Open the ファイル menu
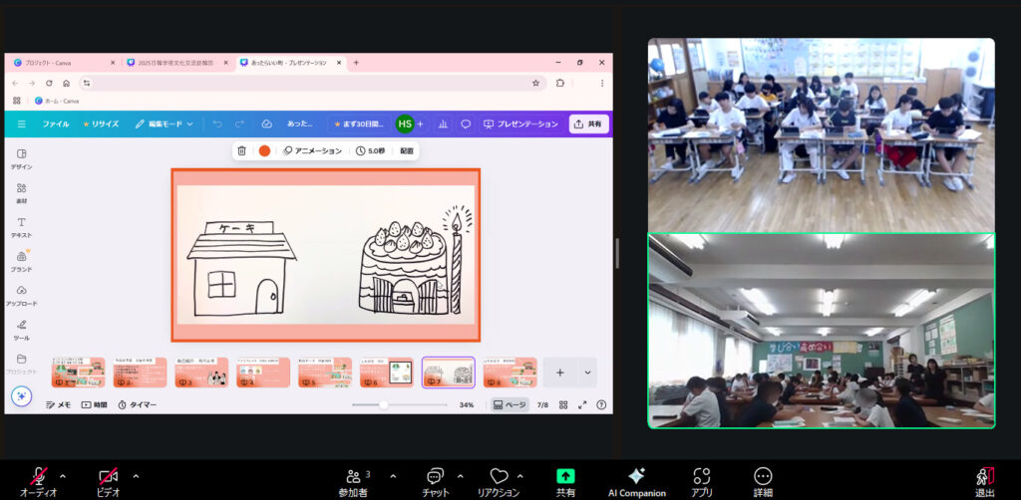 pos(56,125)
